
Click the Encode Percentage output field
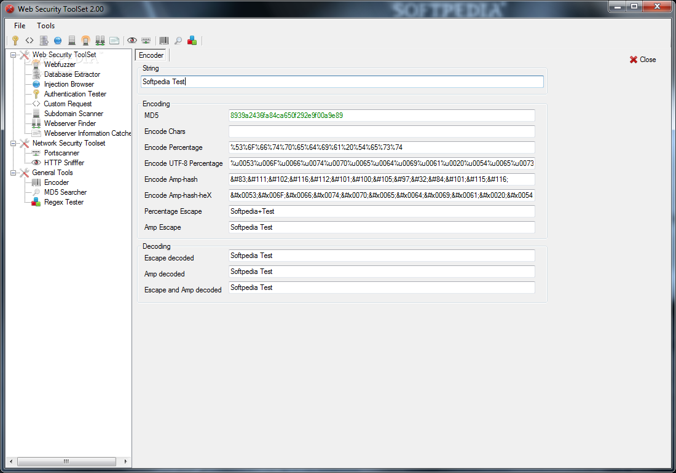point(382,147)
